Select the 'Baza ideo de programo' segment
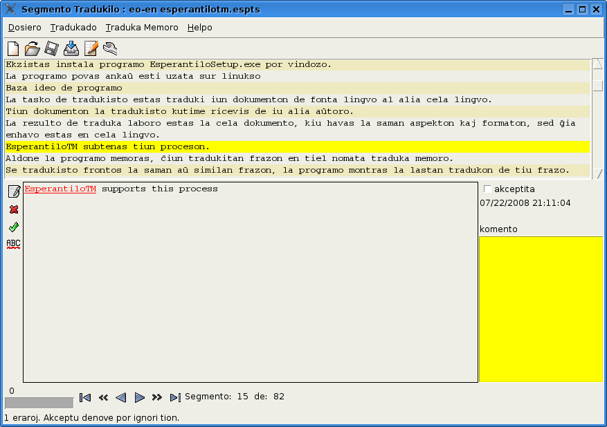 pyautogui.click(x=64, y=88)
